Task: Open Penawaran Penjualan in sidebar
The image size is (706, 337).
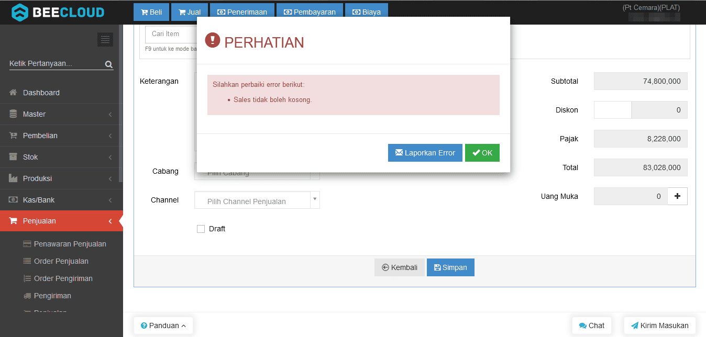Action: (x=70, y=244)
